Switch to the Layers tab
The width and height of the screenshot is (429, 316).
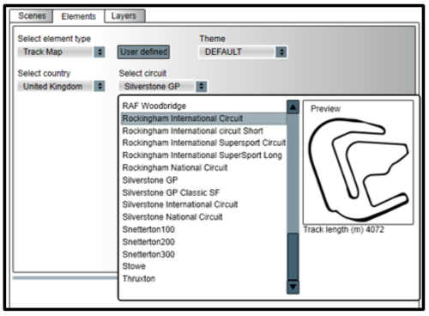coord(124,15)
